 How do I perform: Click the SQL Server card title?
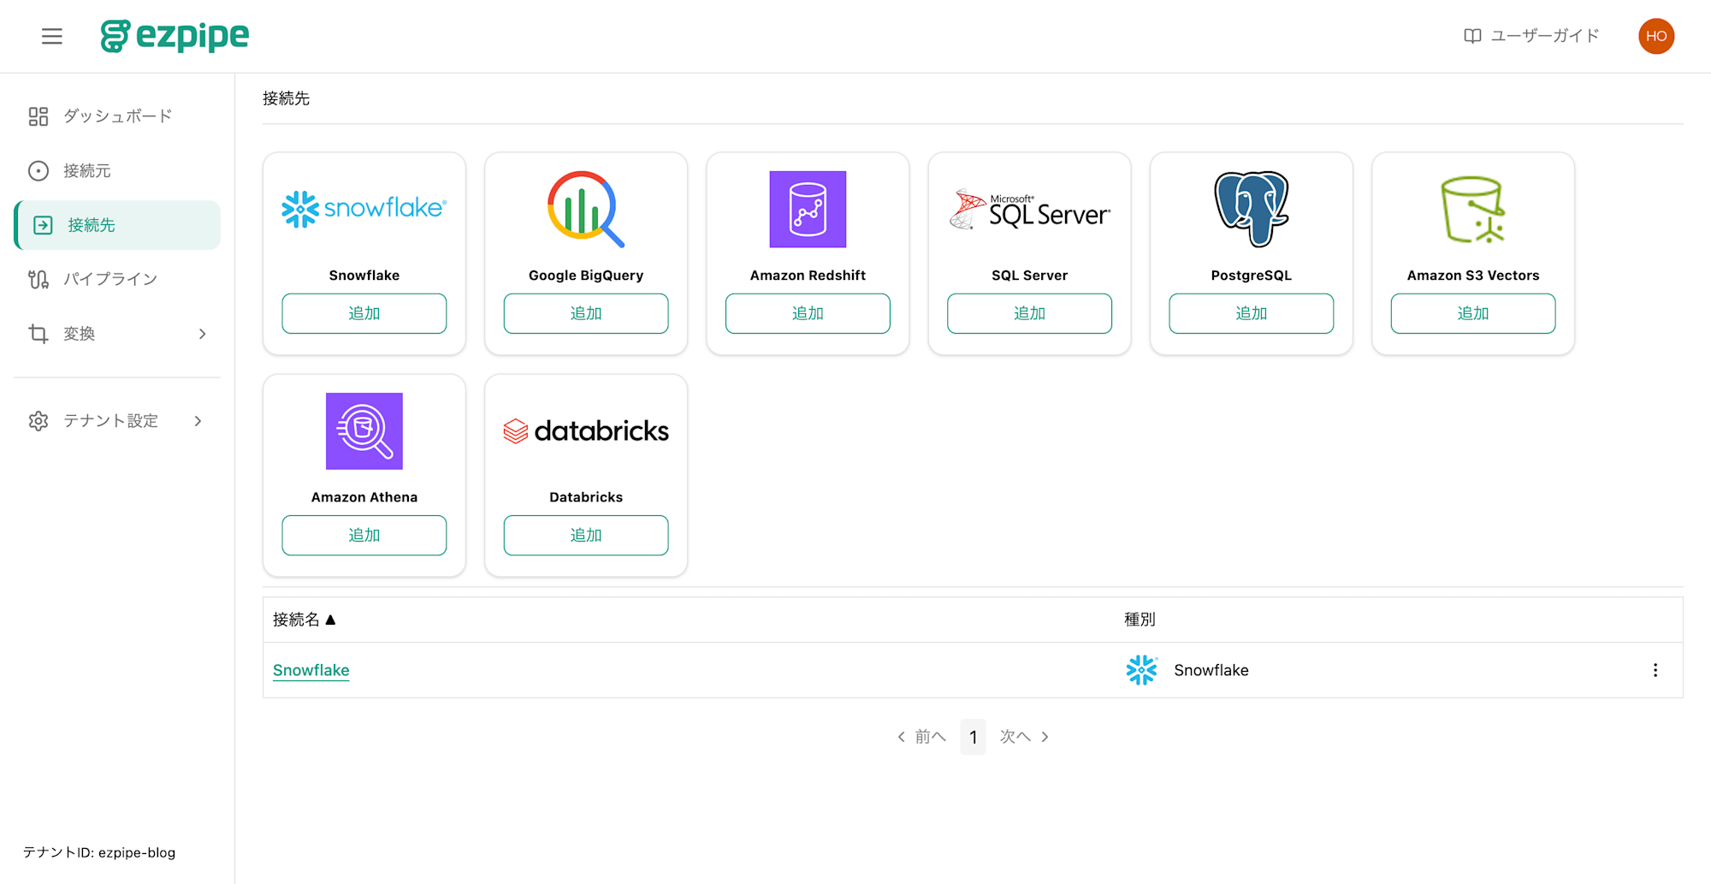point(1029,276)
